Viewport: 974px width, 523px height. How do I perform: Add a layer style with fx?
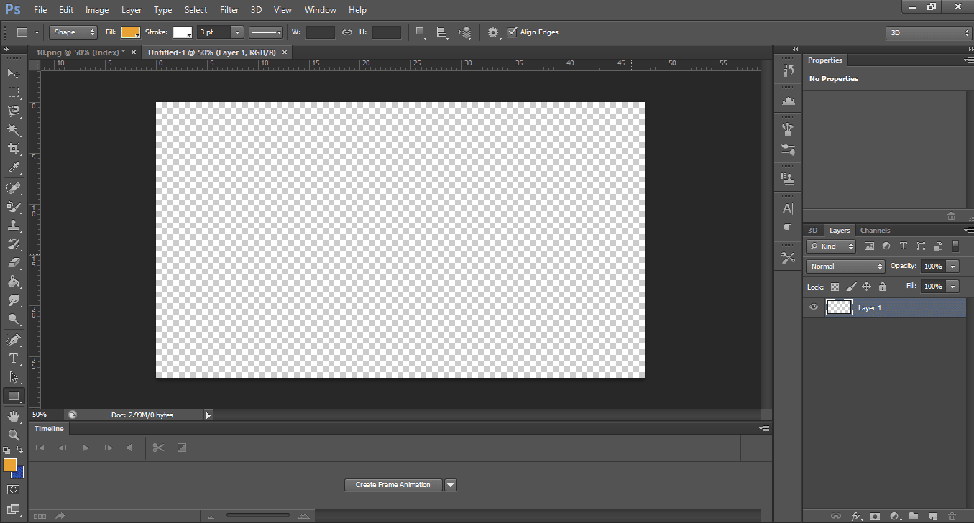tap(856, 516)
